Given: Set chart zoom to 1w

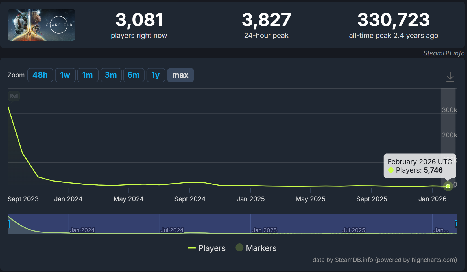Looking at the screenshot, I should pyautogui.click(x=65, y=75).
